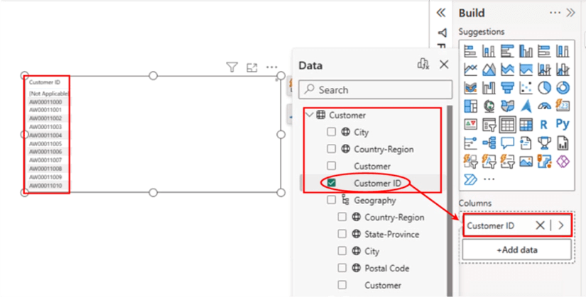Choose the Gauge visual

click(544, 106)
